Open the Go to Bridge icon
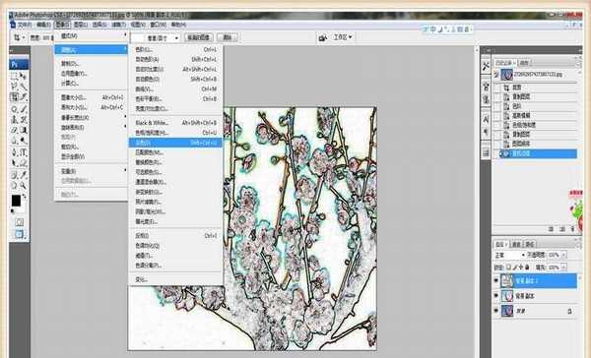 (323, 37)
